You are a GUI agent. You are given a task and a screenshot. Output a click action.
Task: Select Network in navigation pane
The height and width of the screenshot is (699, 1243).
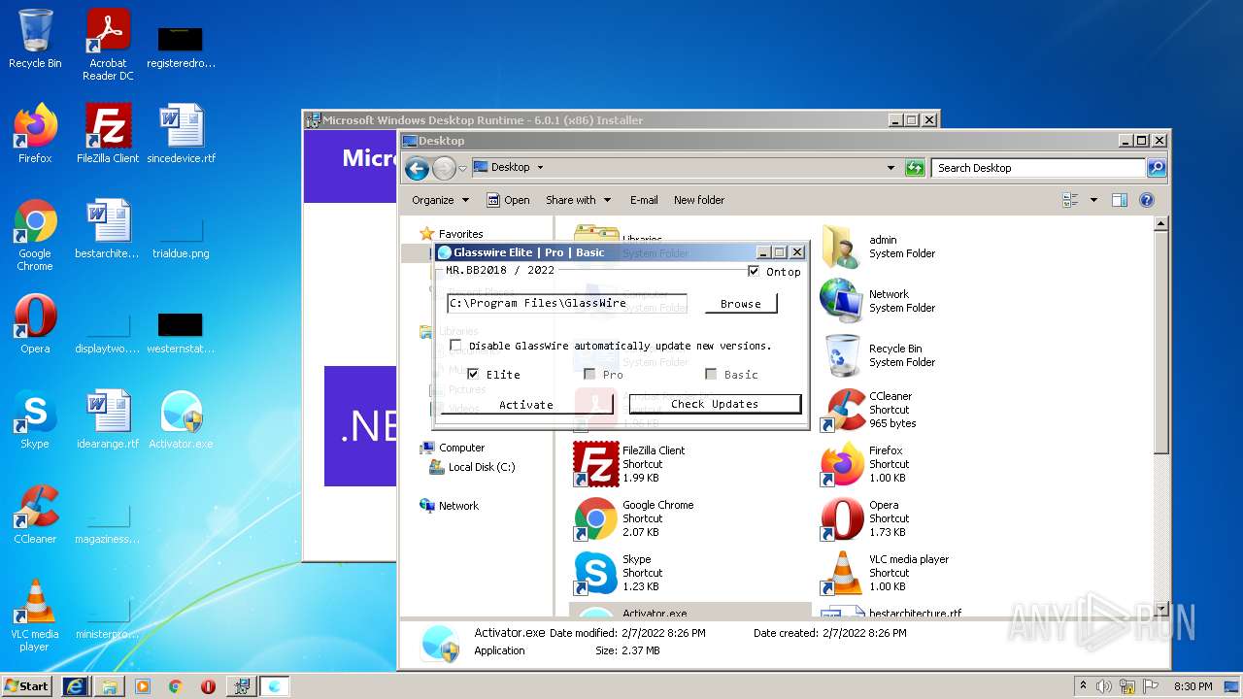[x=458, y=506]
